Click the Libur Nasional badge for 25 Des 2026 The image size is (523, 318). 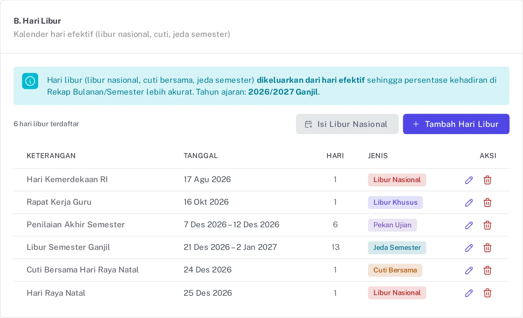pos(397,293)
